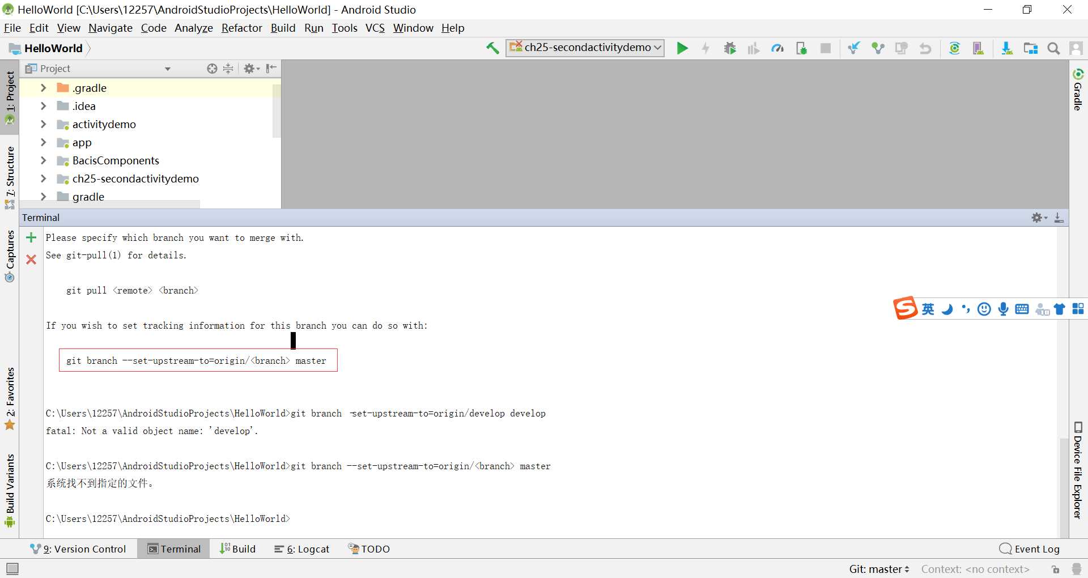Revert changes with the undo arrow icon
1088x578 pixels.
point(925,48)
